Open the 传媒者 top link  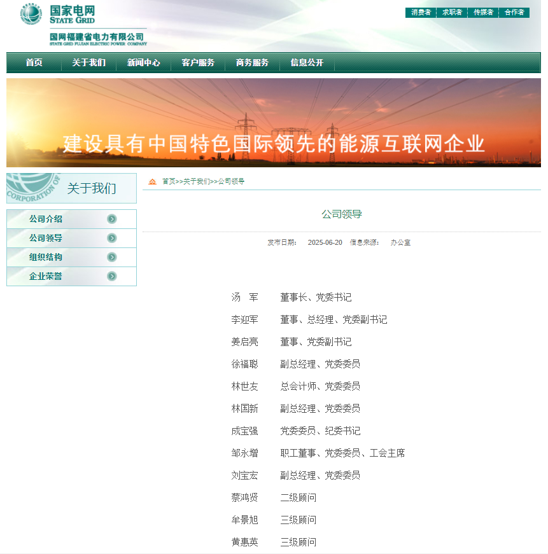click(483, 13)
